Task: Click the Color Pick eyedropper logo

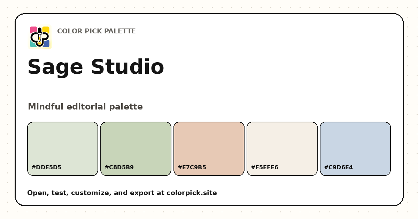Action: coord(40,37)
